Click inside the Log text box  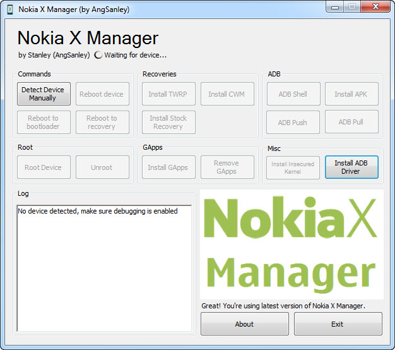[104, 269]
